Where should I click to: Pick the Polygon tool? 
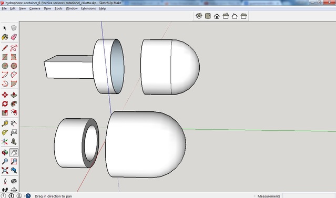[14, 66]
